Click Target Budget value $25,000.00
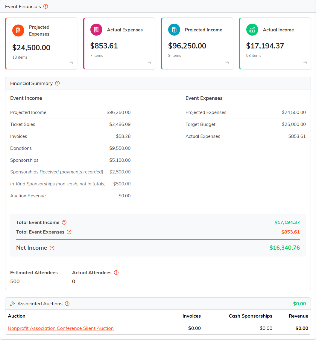 click(x=294, y=124)
